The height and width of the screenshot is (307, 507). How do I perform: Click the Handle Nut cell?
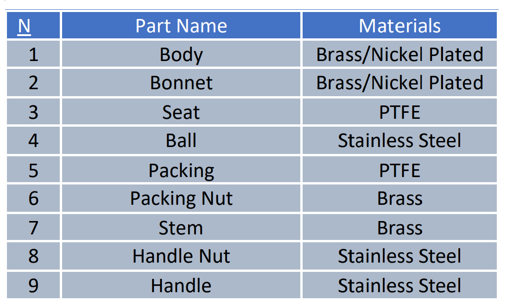pos(181,256)
